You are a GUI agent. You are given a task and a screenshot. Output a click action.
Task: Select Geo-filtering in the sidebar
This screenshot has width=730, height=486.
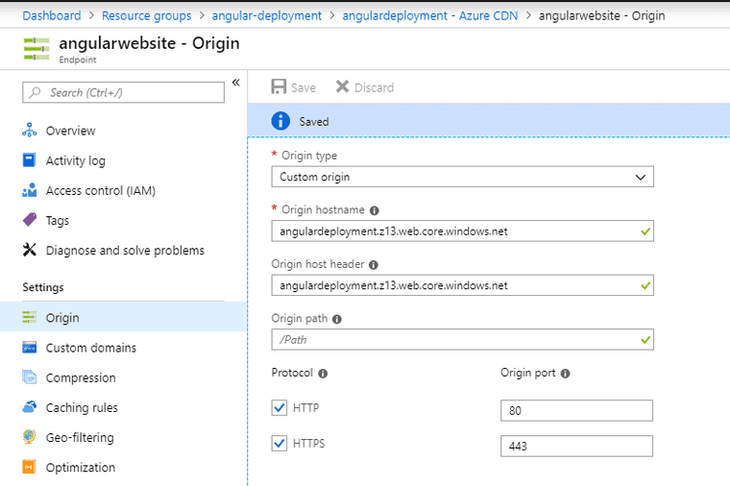tap(80, 437)
